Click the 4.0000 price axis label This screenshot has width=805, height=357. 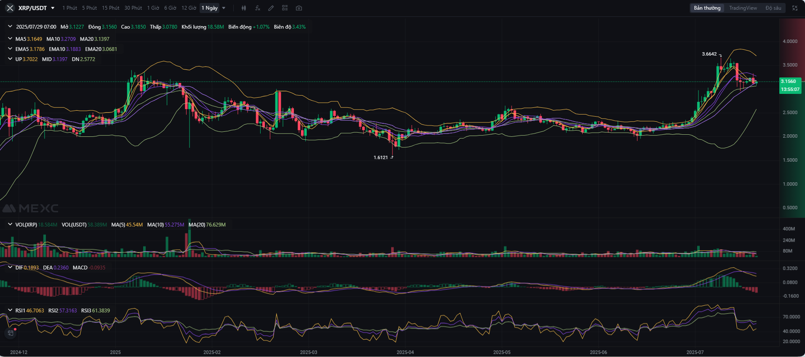pyautogui.click(x=790, y=41)
